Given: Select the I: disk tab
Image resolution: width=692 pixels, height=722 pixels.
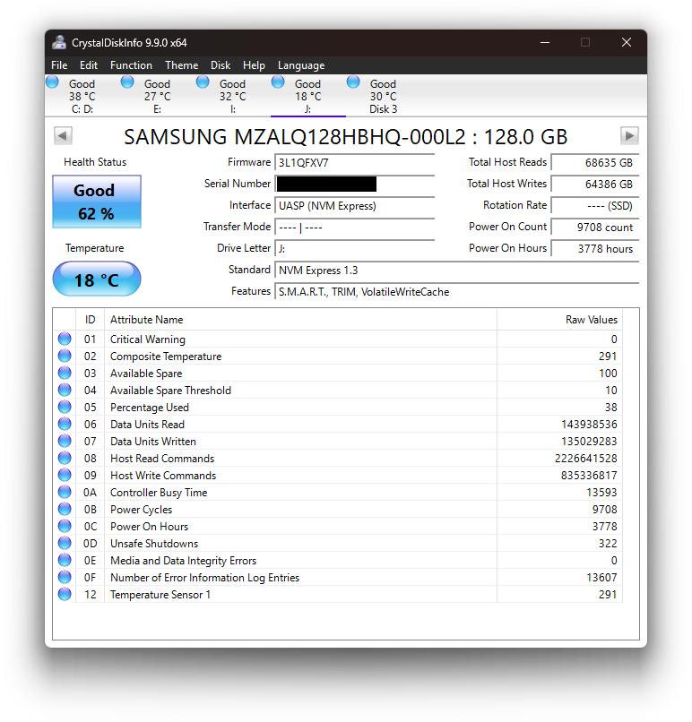Looking at the screenshot, I should (232, 96).
